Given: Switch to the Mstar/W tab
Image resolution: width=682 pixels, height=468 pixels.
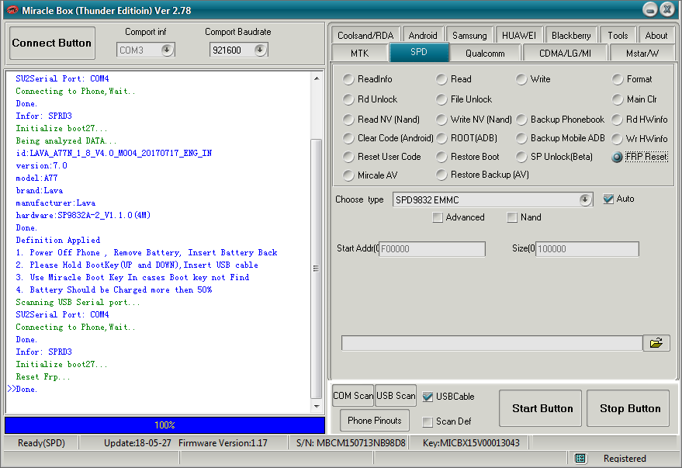Looking at the screenshot, I should click(642, 53).
